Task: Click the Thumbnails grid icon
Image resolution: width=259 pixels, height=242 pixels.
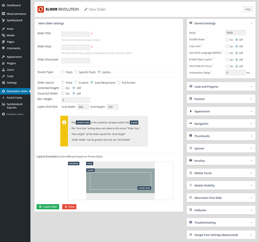Action: 191,136
